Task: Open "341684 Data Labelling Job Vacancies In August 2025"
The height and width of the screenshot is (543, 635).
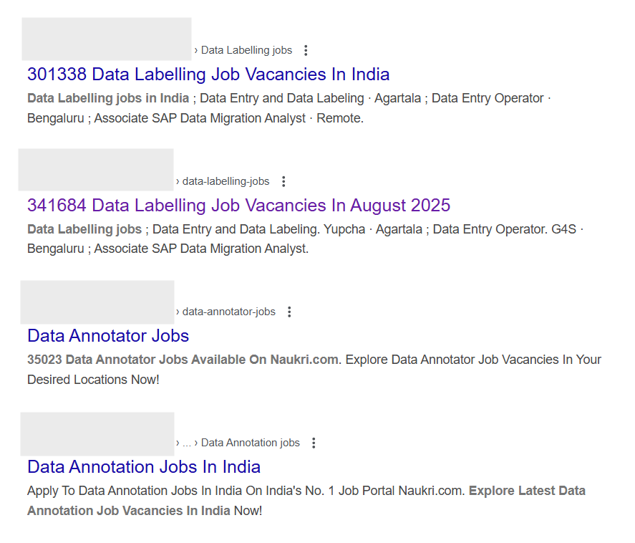Action: pyautogui.click(x=238, y=206)
